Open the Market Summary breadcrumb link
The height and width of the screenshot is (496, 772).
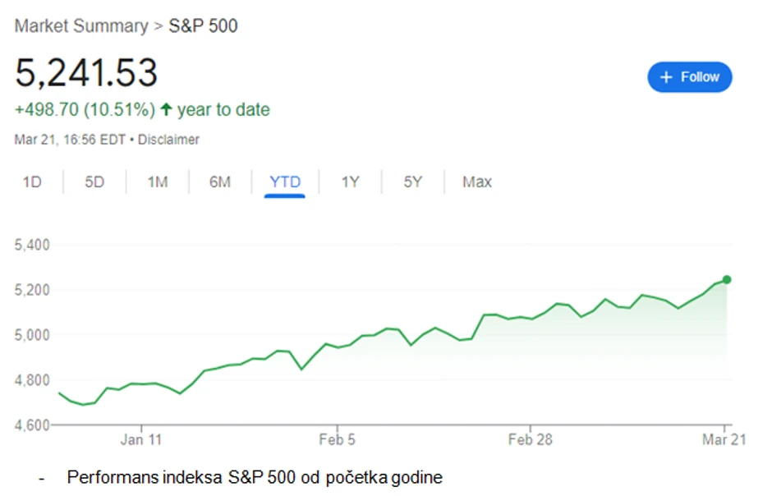81,26
